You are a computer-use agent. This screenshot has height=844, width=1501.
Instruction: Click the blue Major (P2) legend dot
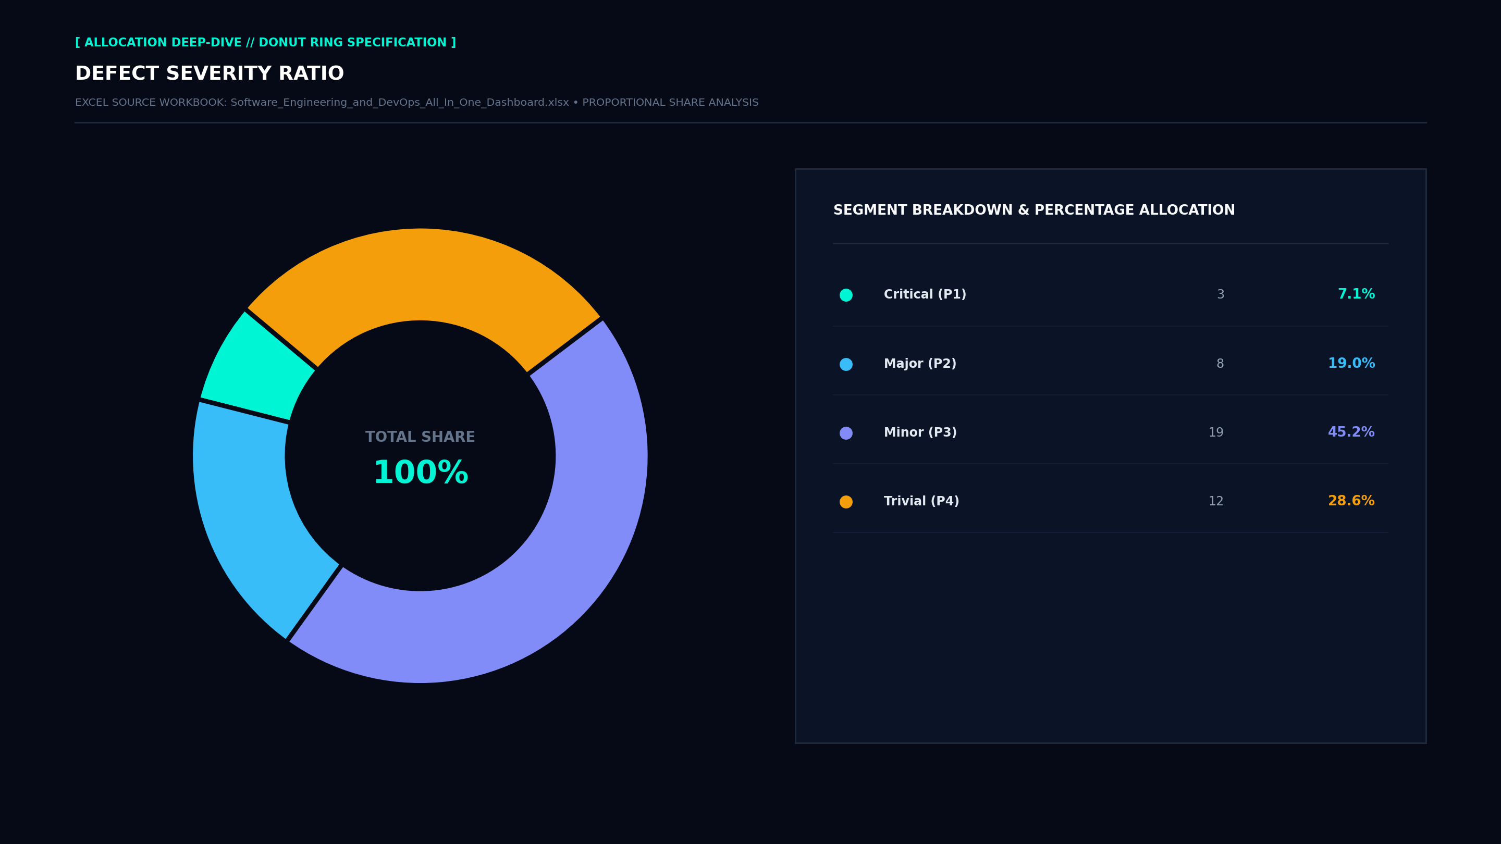click(x=846, y=364)
